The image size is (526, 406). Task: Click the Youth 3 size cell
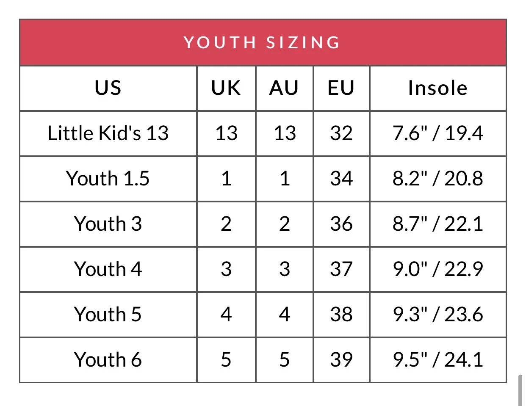(x=108, y=224)
